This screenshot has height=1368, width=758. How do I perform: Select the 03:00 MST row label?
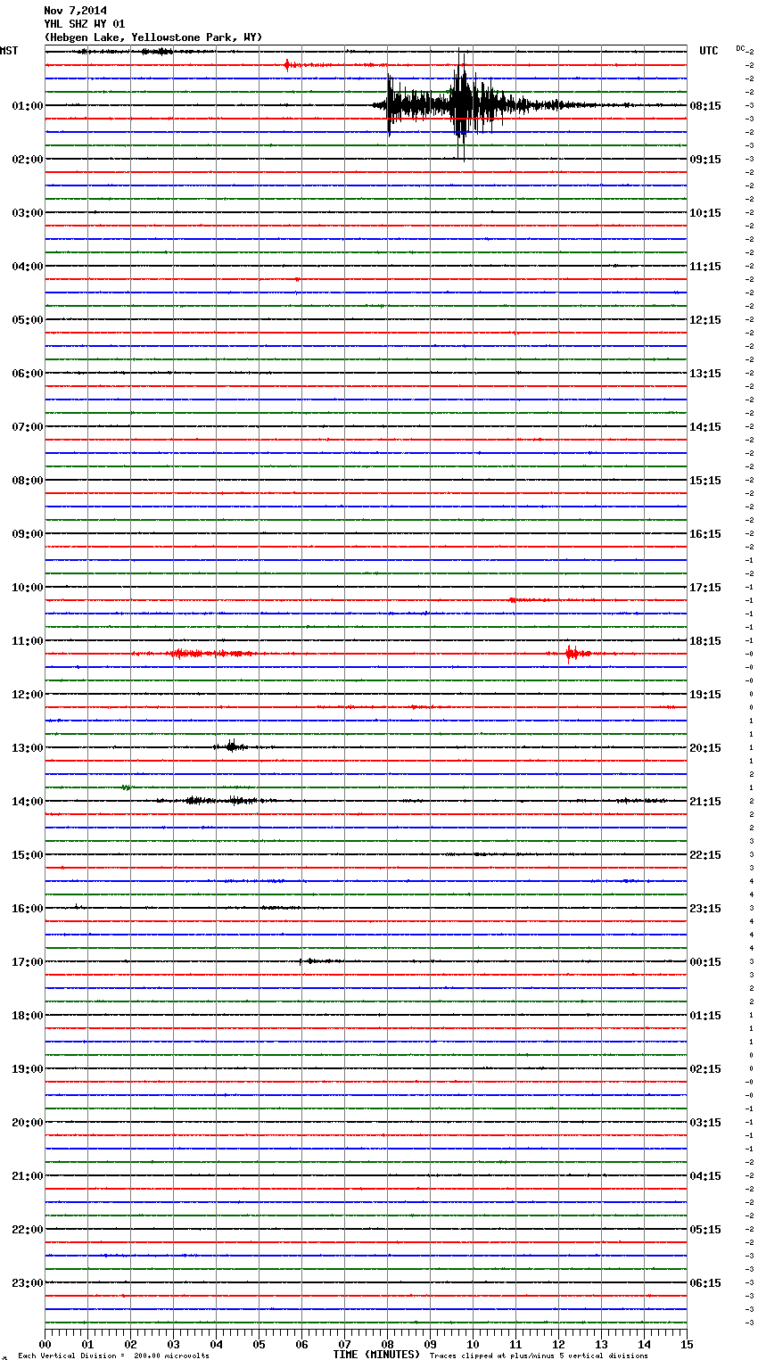coord(28,213)
